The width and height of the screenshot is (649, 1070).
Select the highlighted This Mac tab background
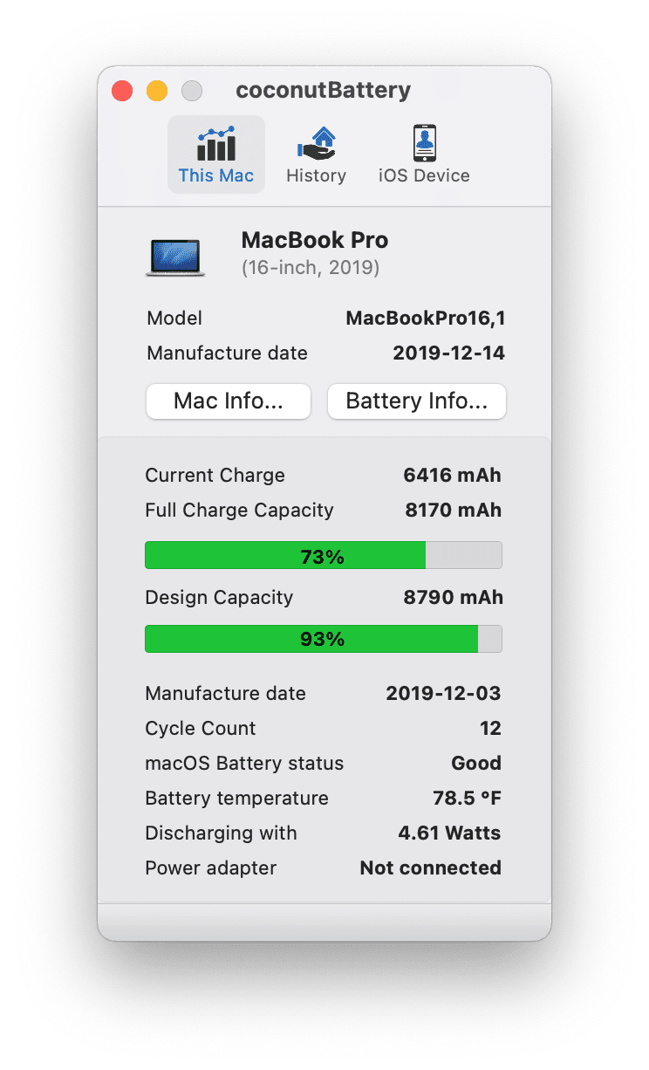coord(215,154)
